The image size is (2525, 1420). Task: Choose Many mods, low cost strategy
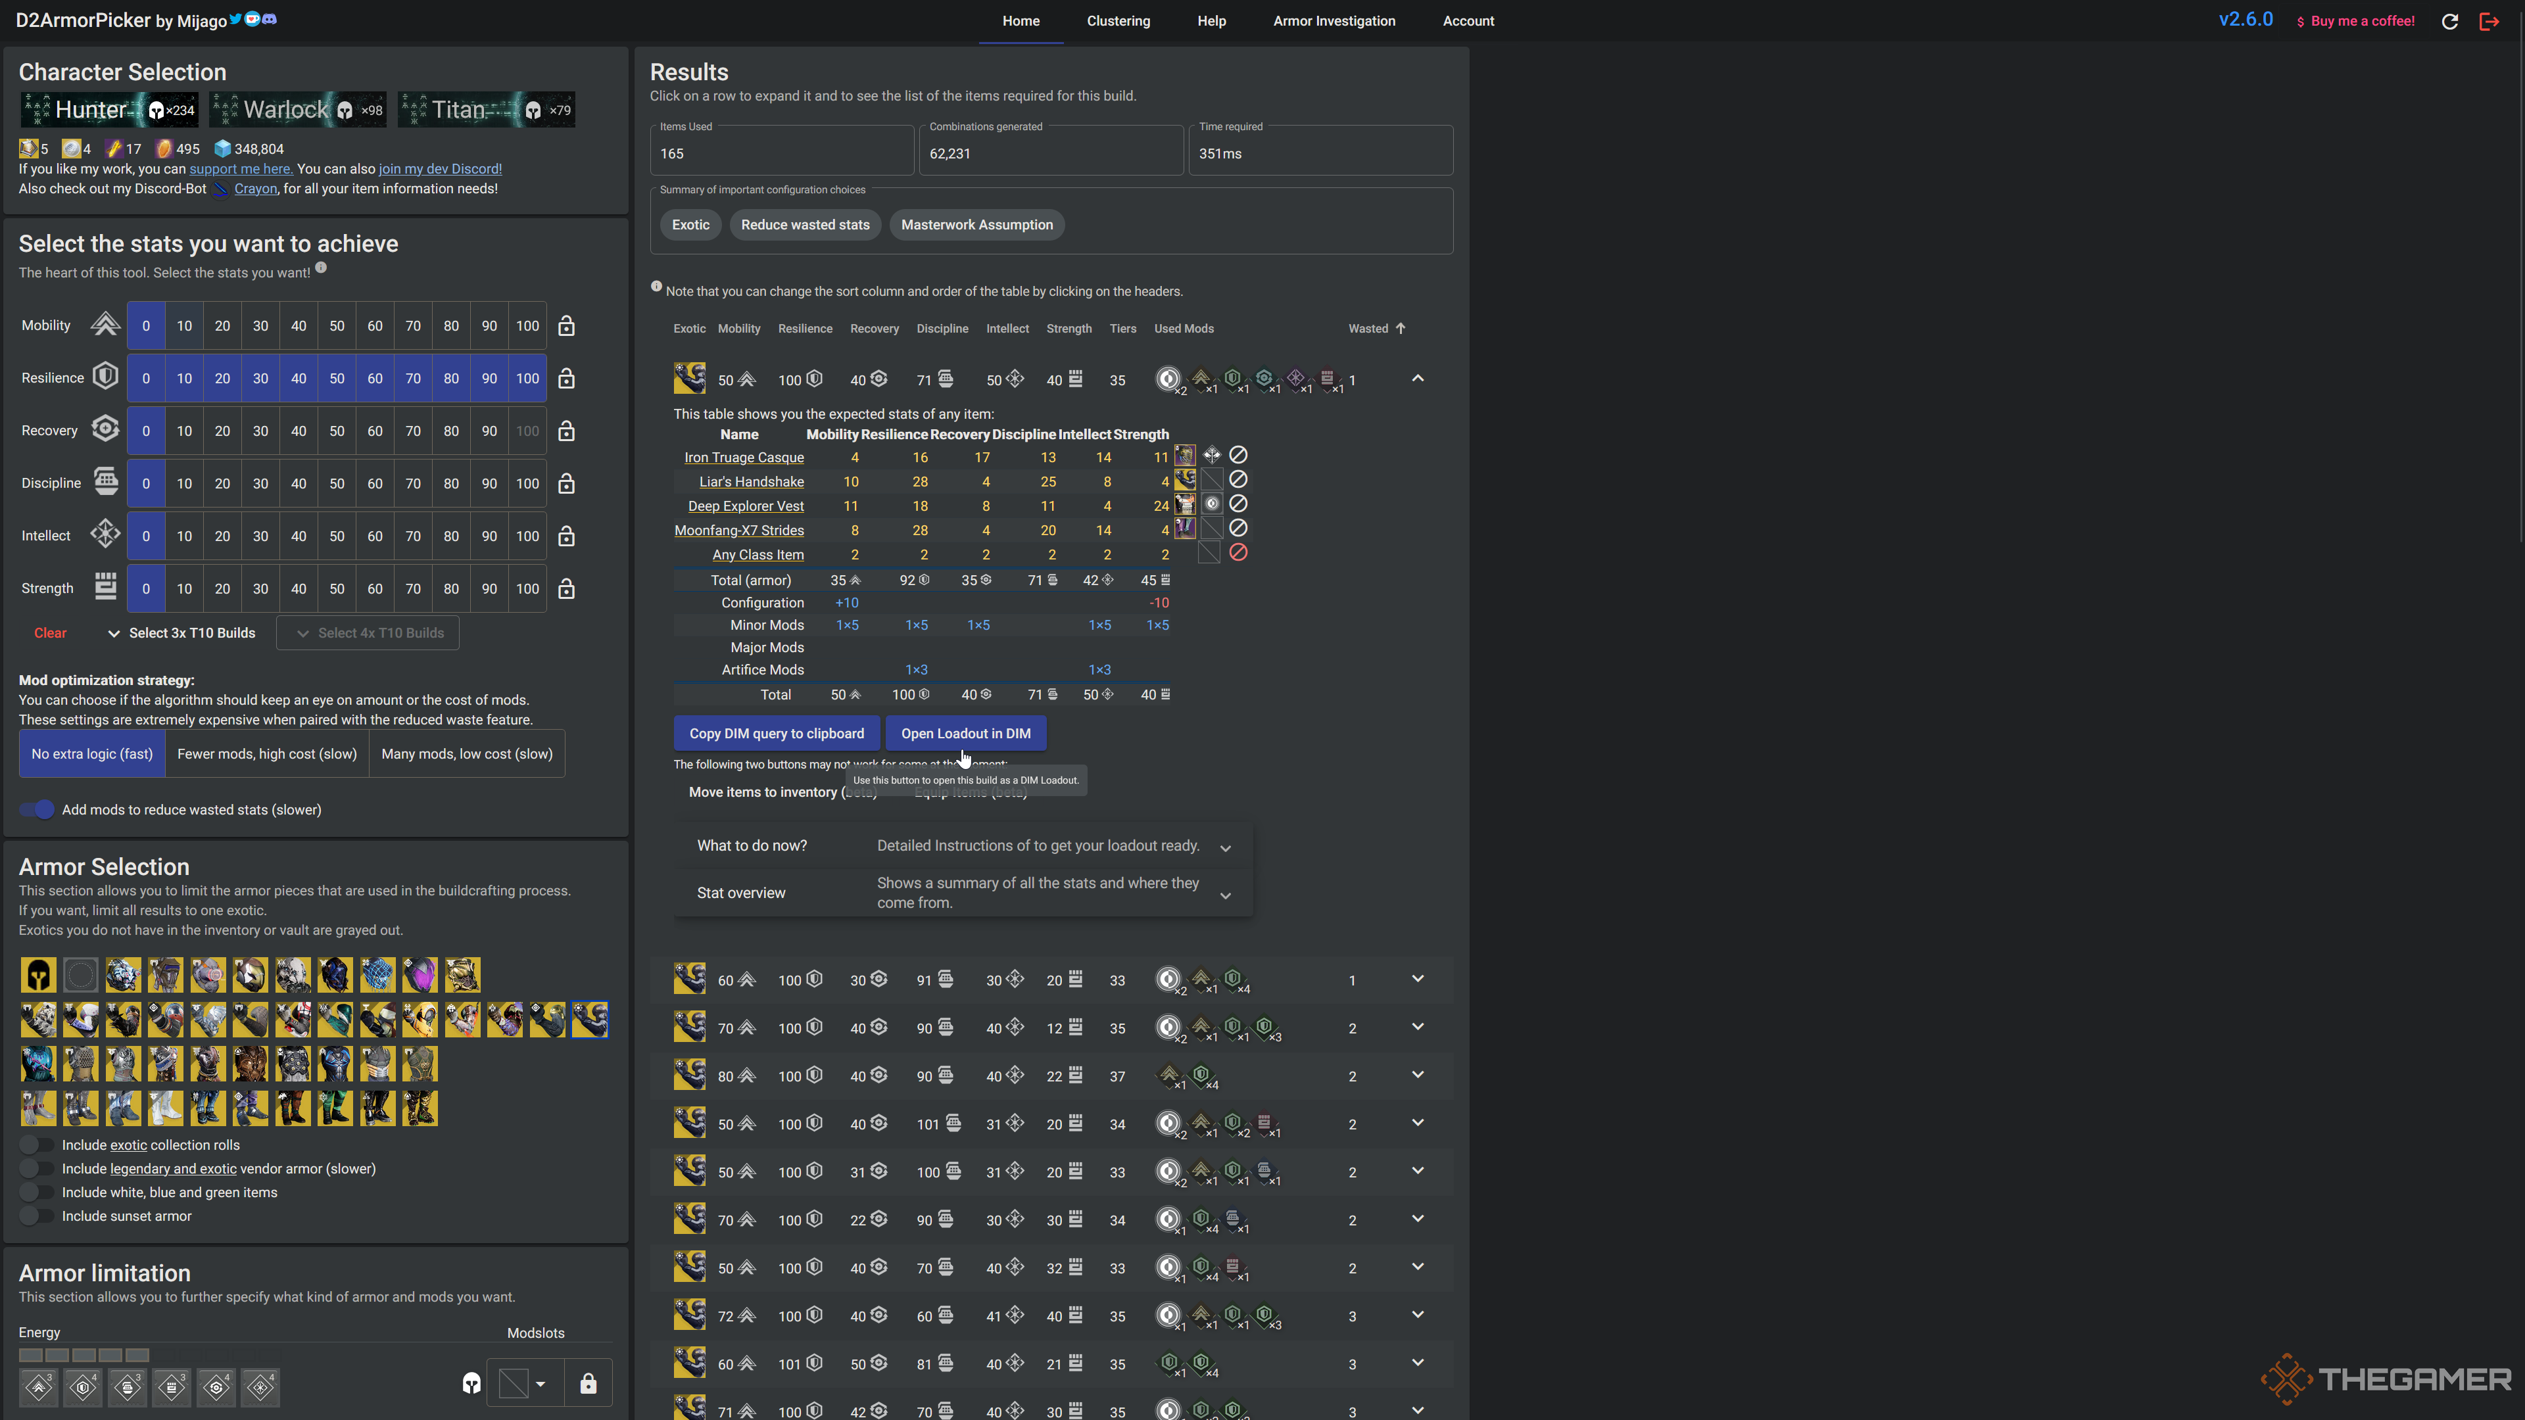click(x=467, y=753)
